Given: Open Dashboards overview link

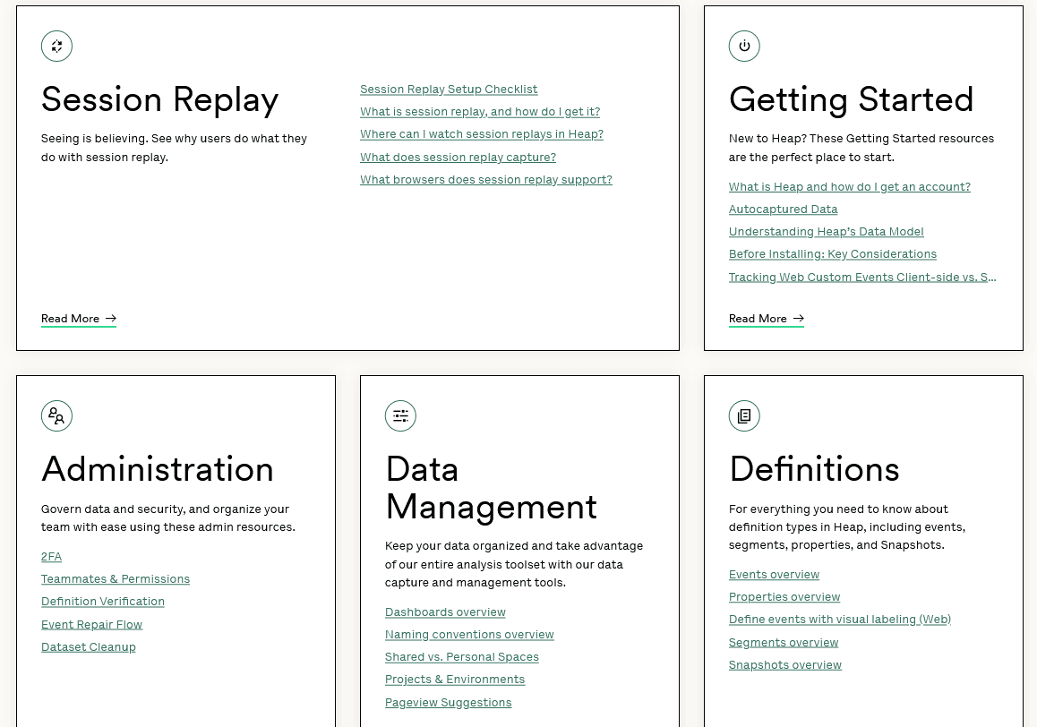Looking at the screenshot, I should [445, 612].
